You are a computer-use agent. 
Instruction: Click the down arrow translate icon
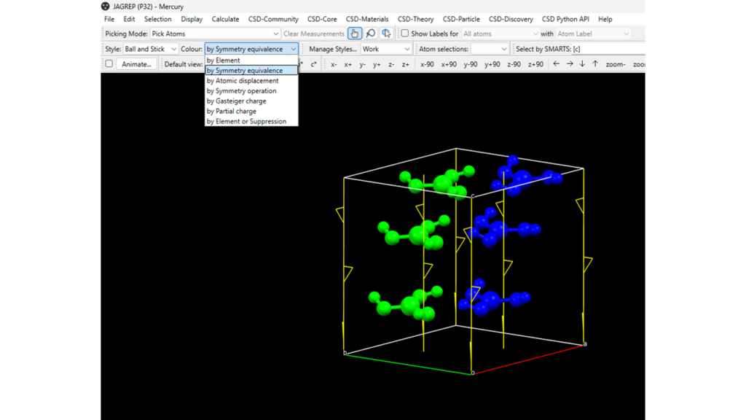tap(582, 64)
